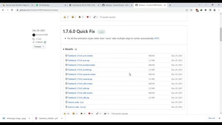Download TaskbarX_1.7.6.0_x86.rmskin

[80, 93]
